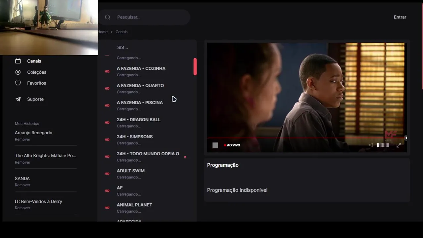Mute the video with the speaker icon
Image resolution: width=423 pixels, height=238 pixels.
click(371, 145)
